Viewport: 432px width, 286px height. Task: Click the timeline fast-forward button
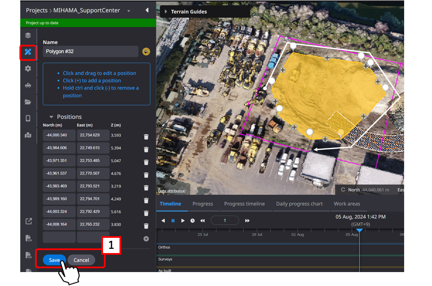coord(247,221)
